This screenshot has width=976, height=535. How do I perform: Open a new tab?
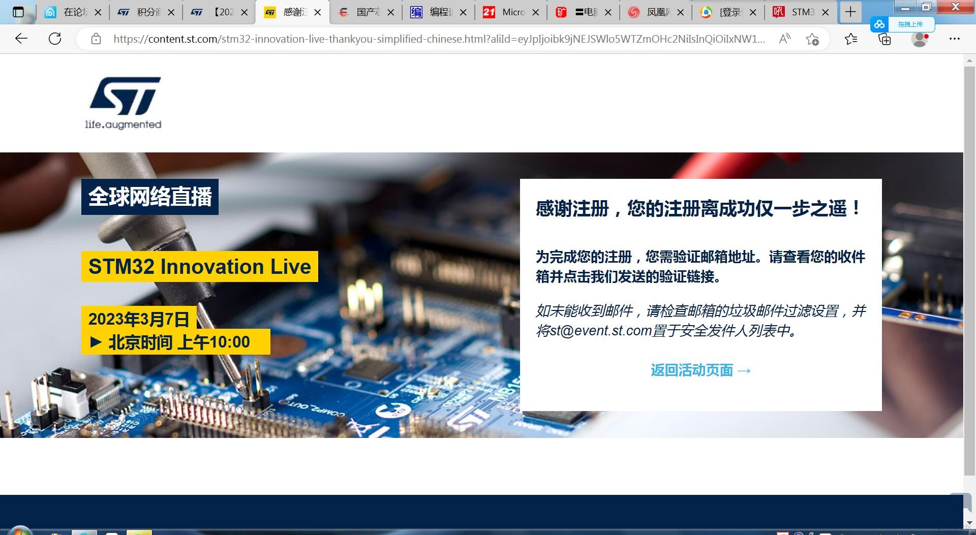coord(850,12)
